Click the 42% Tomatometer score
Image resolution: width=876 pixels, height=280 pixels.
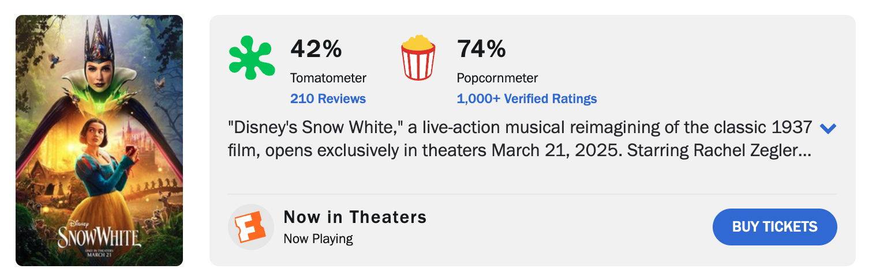[x=316, y=49]
